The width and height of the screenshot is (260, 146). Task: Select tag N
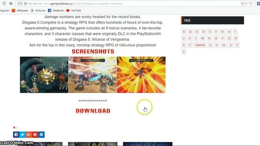[209, 38]
